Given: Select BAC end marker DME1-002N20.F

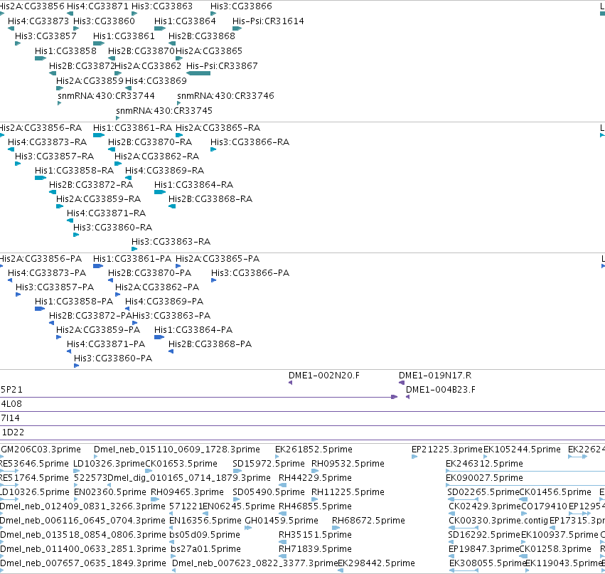Looking at the screenshot, I should coord(291,383).
